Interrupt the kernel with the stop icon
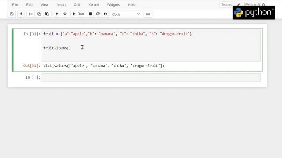 click(90, 14)
